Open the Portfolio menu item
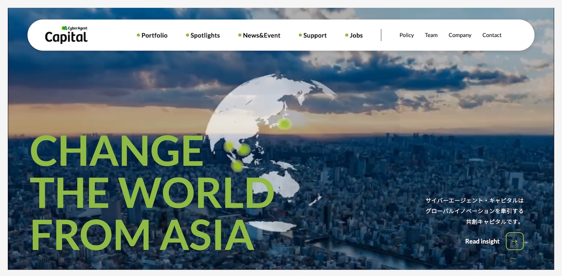This screenshot has height=276, width=562. point(152,35)
